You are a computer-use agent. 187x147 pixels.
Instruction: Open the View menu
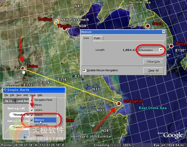[19, 95]
